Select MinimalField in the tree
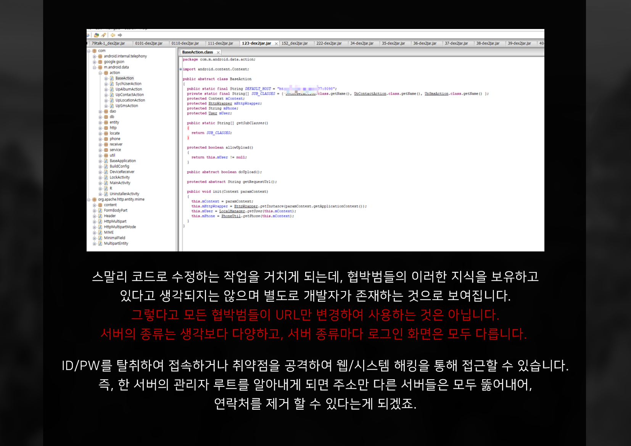 pyautogui.click(x=114, y=238)
